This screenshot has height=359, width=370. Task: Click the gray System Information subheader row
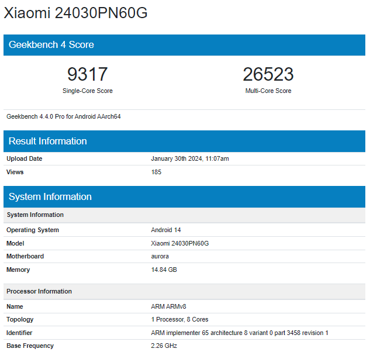pos(184,215)
